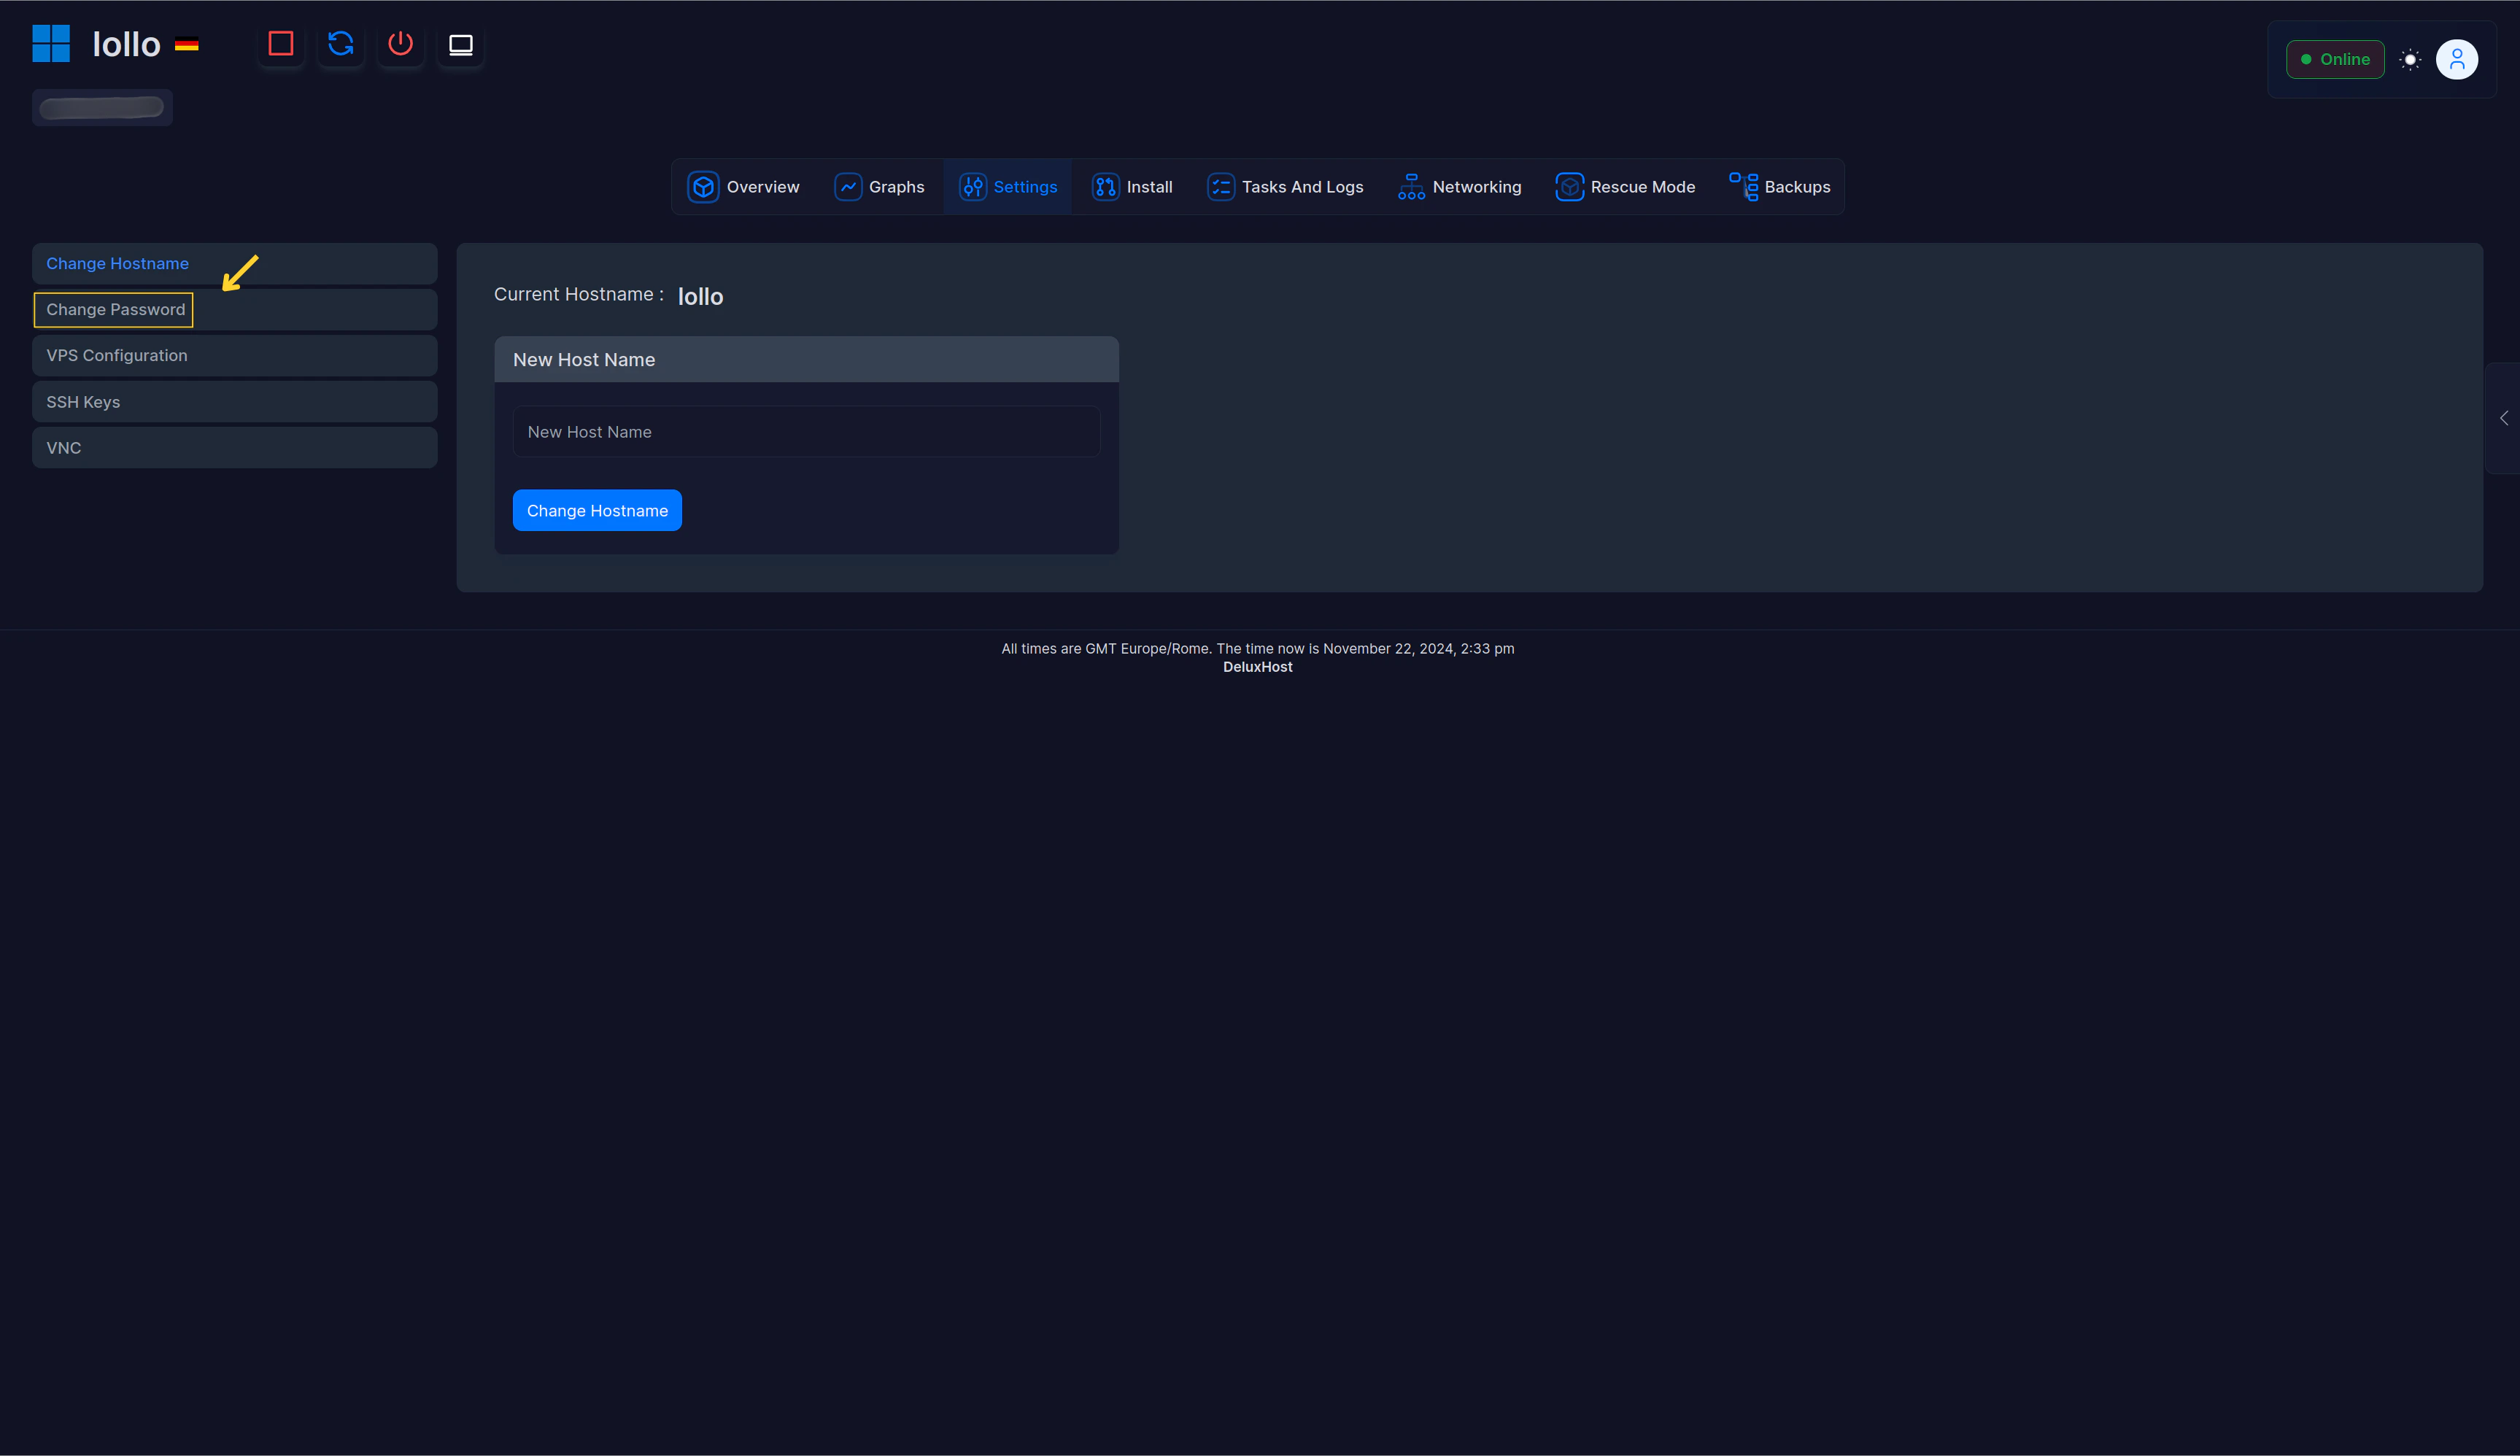Screen dimensions: 2520x1456
Task: Open Tasks And Logs tab
Action: (x=1285, y=187)
